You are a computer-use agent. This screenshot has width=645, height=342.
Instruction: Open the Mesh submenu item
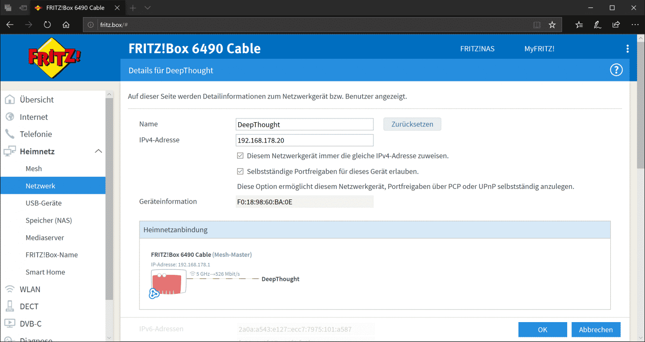coord(34,168)
